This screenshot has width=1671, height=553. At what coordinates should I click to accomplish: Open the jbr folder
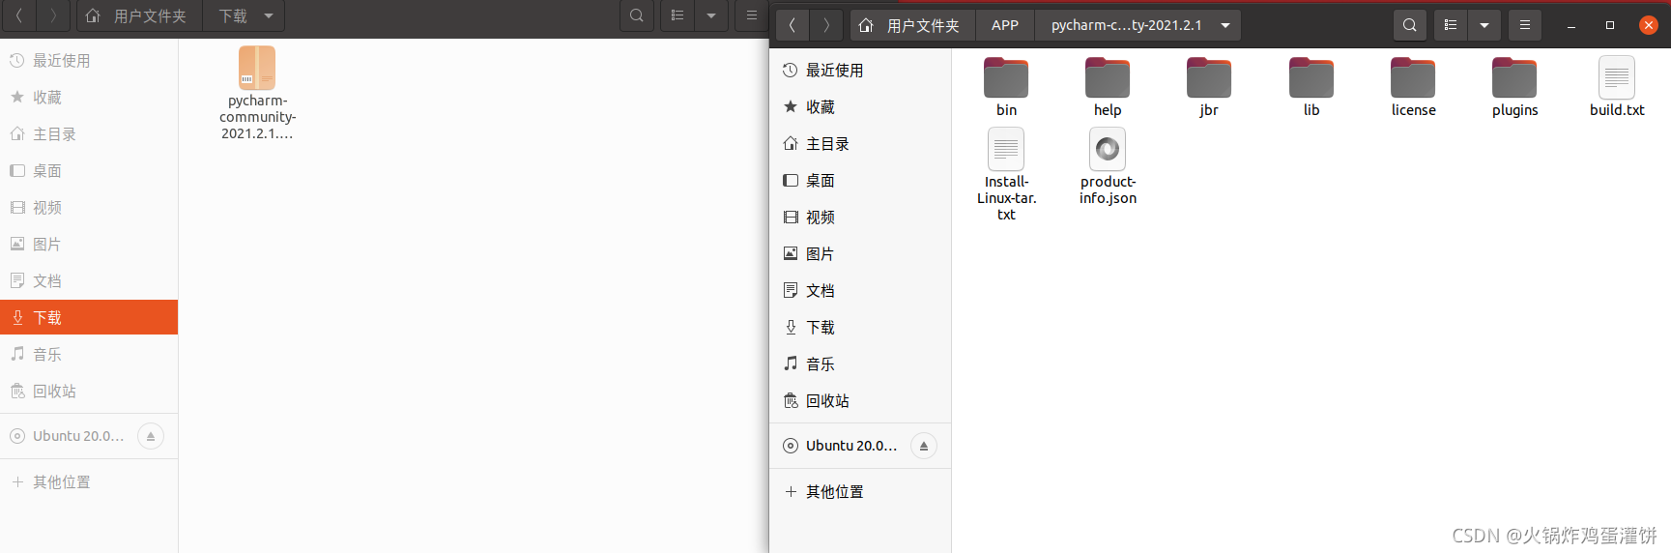coord(1209,87)
